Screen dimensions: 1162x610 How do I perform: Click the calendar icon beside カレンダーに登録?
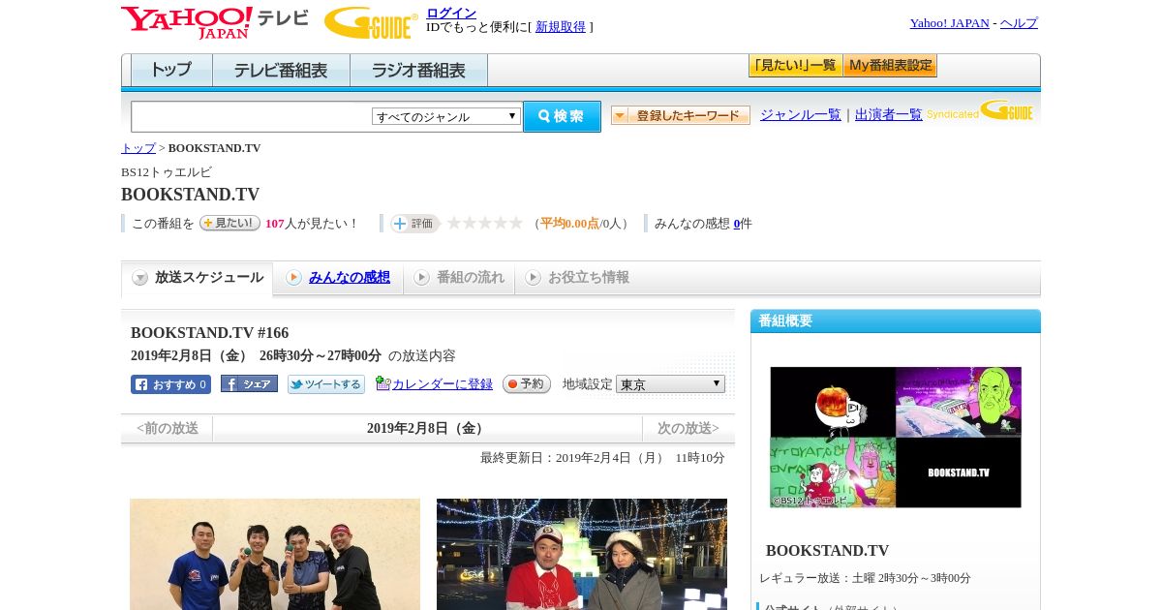382,383
